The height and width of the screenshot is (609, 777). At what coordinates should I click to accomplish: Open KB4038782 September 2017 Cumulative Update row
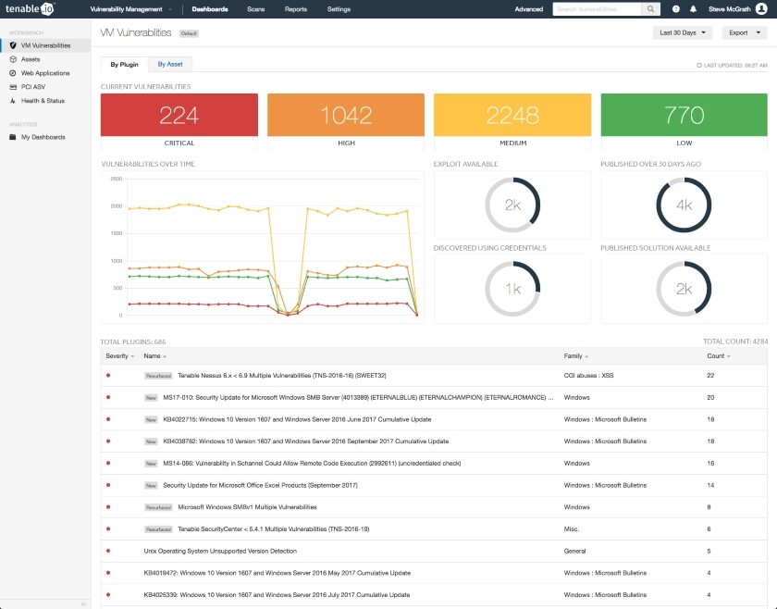434,441
